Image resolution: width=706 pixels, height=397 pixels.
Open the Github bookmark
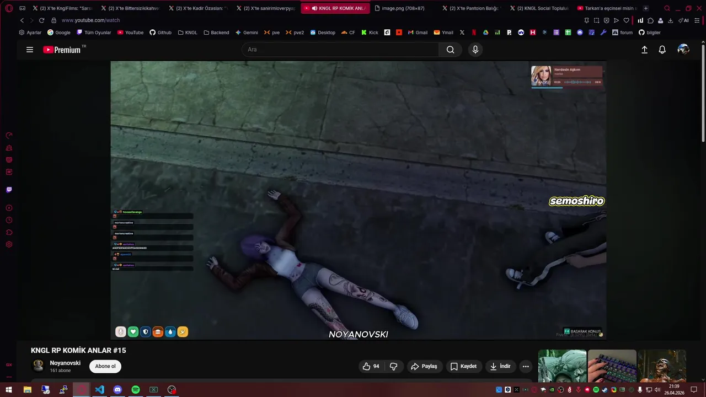pos(161,33)
